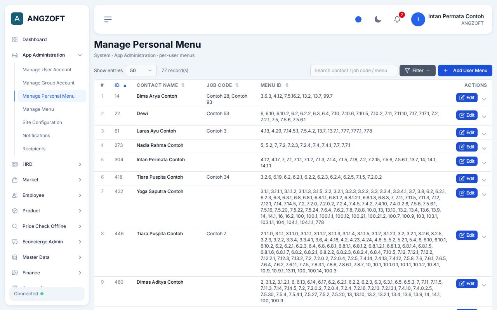Screen dimensions: 497x310
Task: Click the Add User Menu button
Action: [465, 71]
